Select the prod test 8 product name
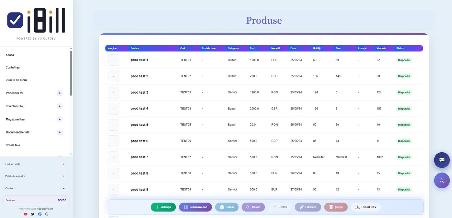 (139, 173)
